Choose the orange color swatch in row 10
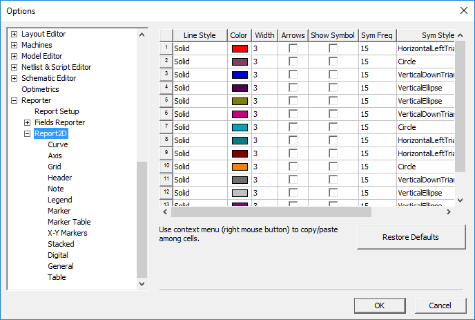475x320 pixels. coord(240,167)
